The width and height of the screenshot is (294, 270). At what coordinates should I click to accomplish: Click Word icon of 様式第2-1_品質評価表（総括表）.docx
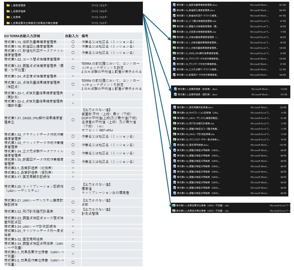tap(175, 89)
